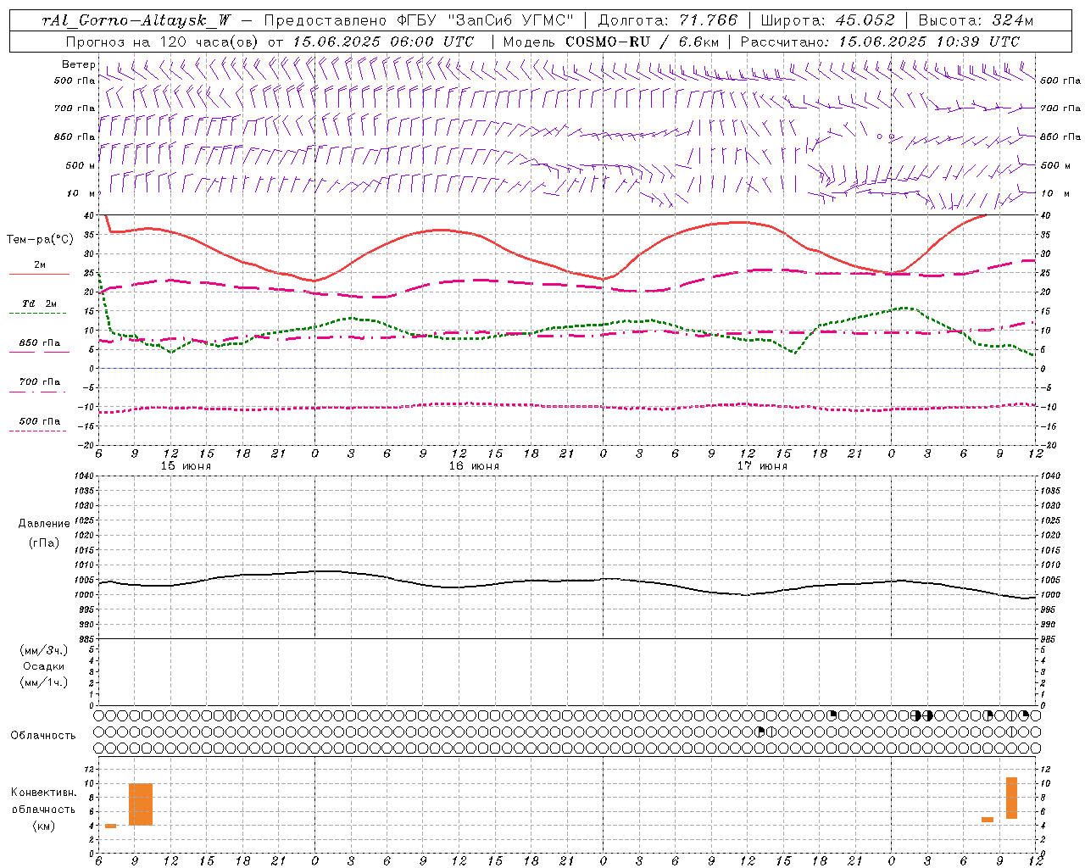Screen dimensions: 1085x868
Task: Click the Td 2м dew point legend entry
Action: (x=40, y=303)
